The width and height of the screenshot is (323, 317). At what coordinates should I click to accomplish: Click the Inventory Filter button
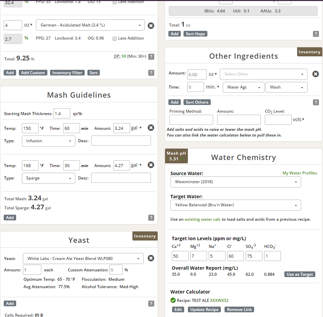(x=67, y=73)
